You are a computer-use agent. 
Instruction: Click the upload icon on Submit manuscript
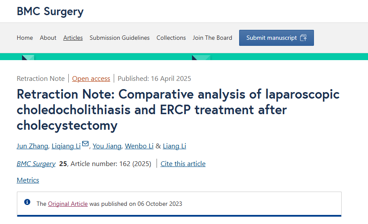pyautogui.click(x=304, y=38)
